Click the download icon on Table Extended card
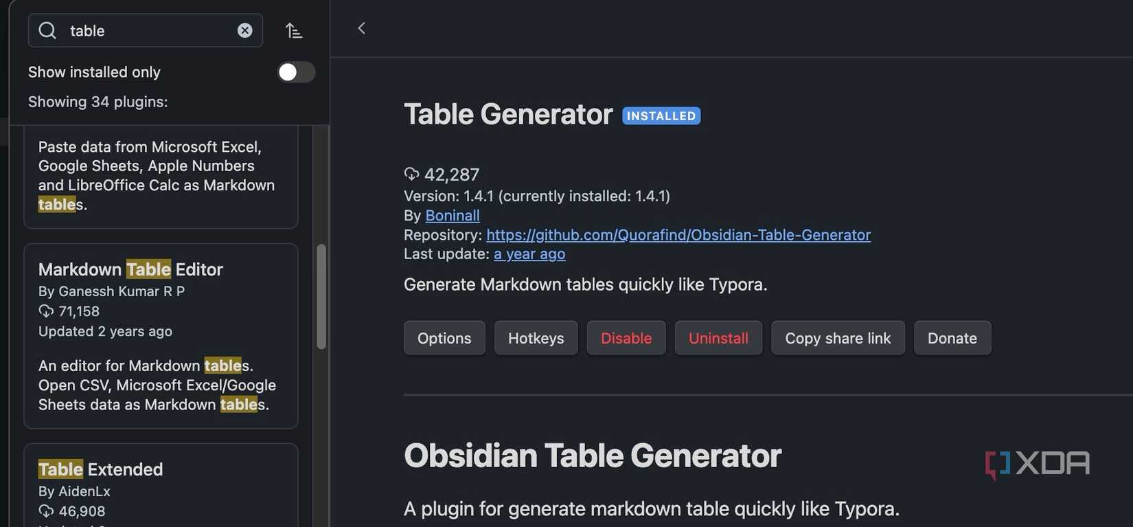This screenshot has height=527, width=1133. point(46,511)
